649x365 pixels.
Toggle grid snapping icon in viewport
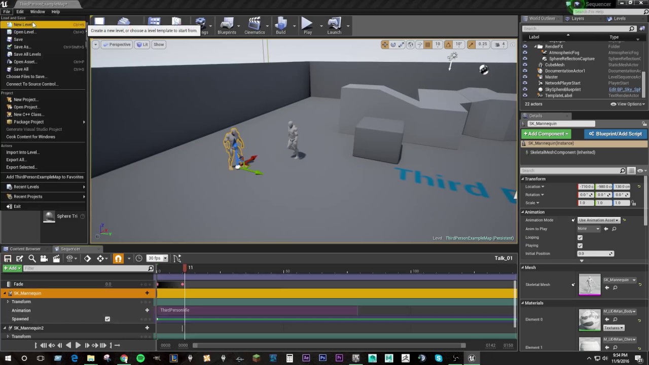[x=427, y=45]
